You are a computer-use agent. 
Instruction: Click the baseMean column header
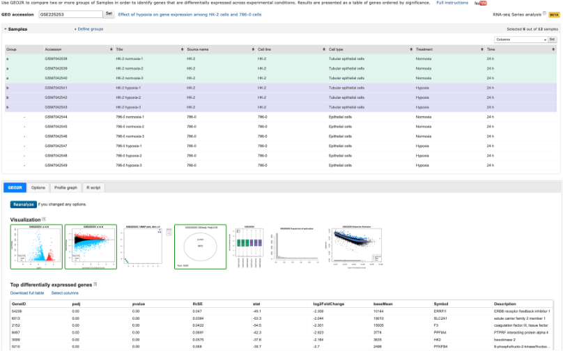pyautogui.click(x=383, y=304)
